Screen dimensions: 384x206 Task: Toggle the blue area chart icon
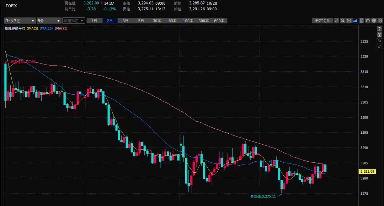pos(355,21)
